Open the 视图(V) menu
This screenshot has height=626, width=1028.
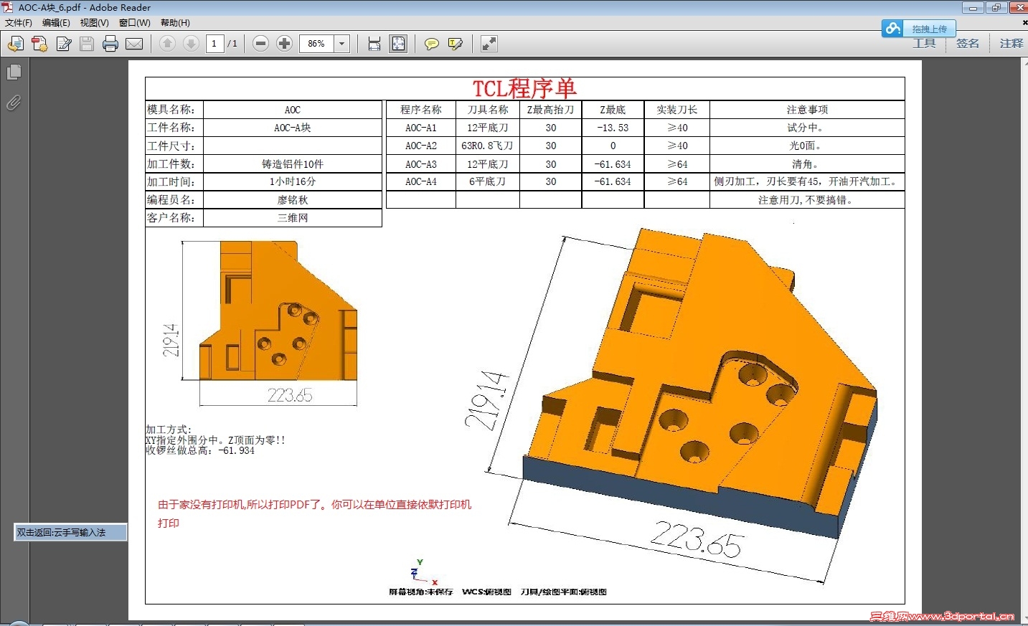(x=95, y=23)
